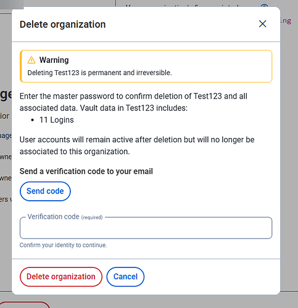The image size is (298, 308).
Task: Select the 'Deleting Test123 is permanent' message
Action: (99, 73)
